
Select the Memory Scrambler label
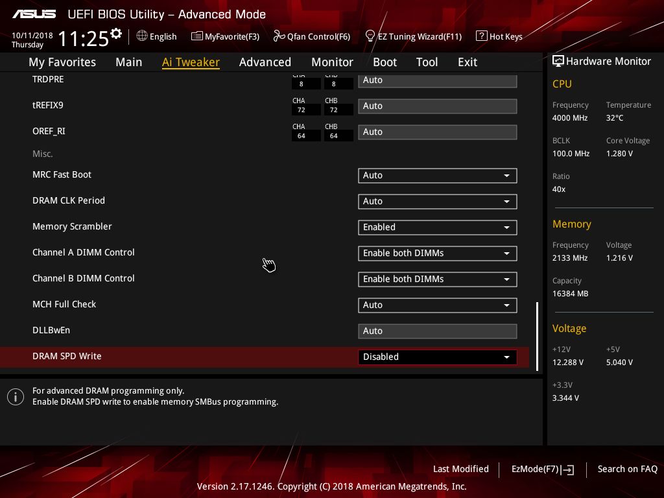(72, 226)
